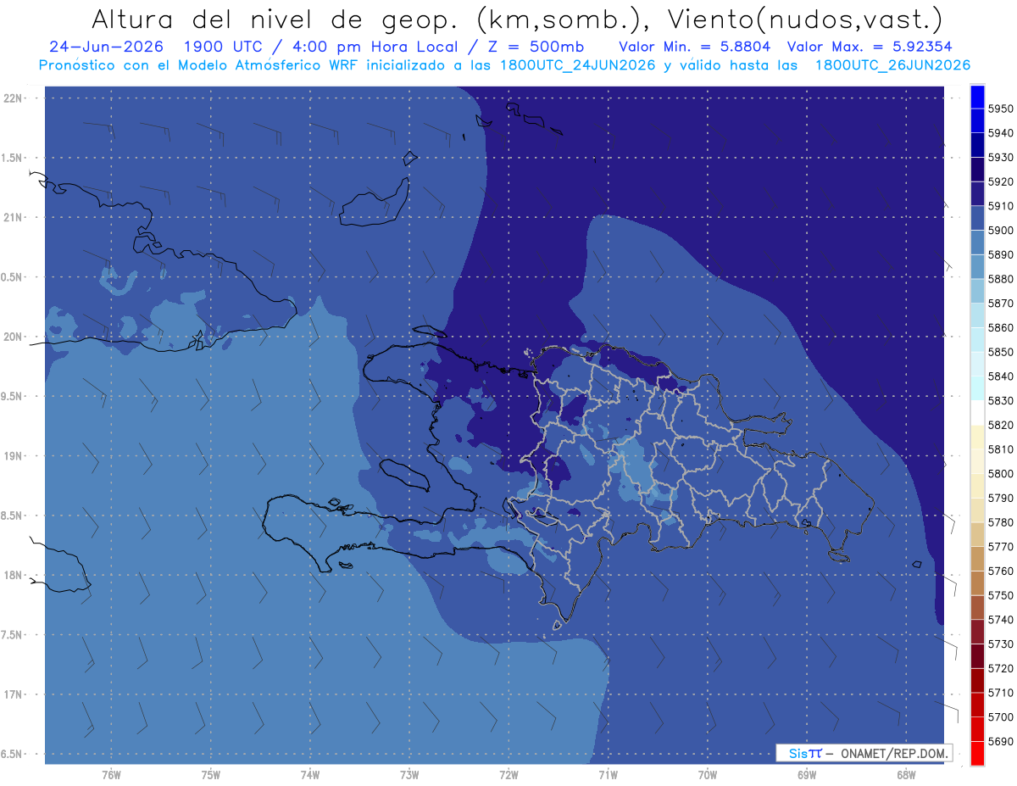Click the brown swatch between 5750 and 5760
Screen dimensions: 1017x786
pos(977,583)
